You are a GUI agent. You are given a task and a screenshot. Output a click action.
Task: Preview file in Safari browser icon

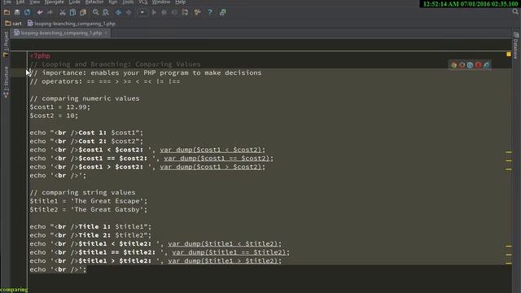470,65
